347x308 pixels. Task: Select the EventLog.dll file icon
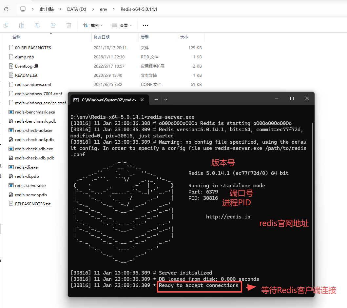pyautogui.click(x=11, y=66)
